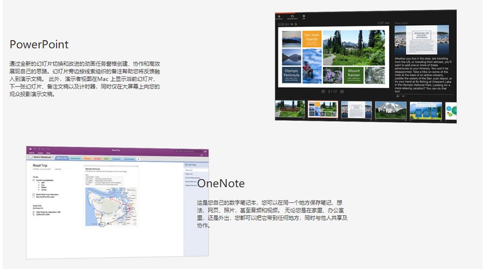The height and width of the screenshot is (269, 485).
Task: Switch to the Homework section tab
Action: coord(75,158)
